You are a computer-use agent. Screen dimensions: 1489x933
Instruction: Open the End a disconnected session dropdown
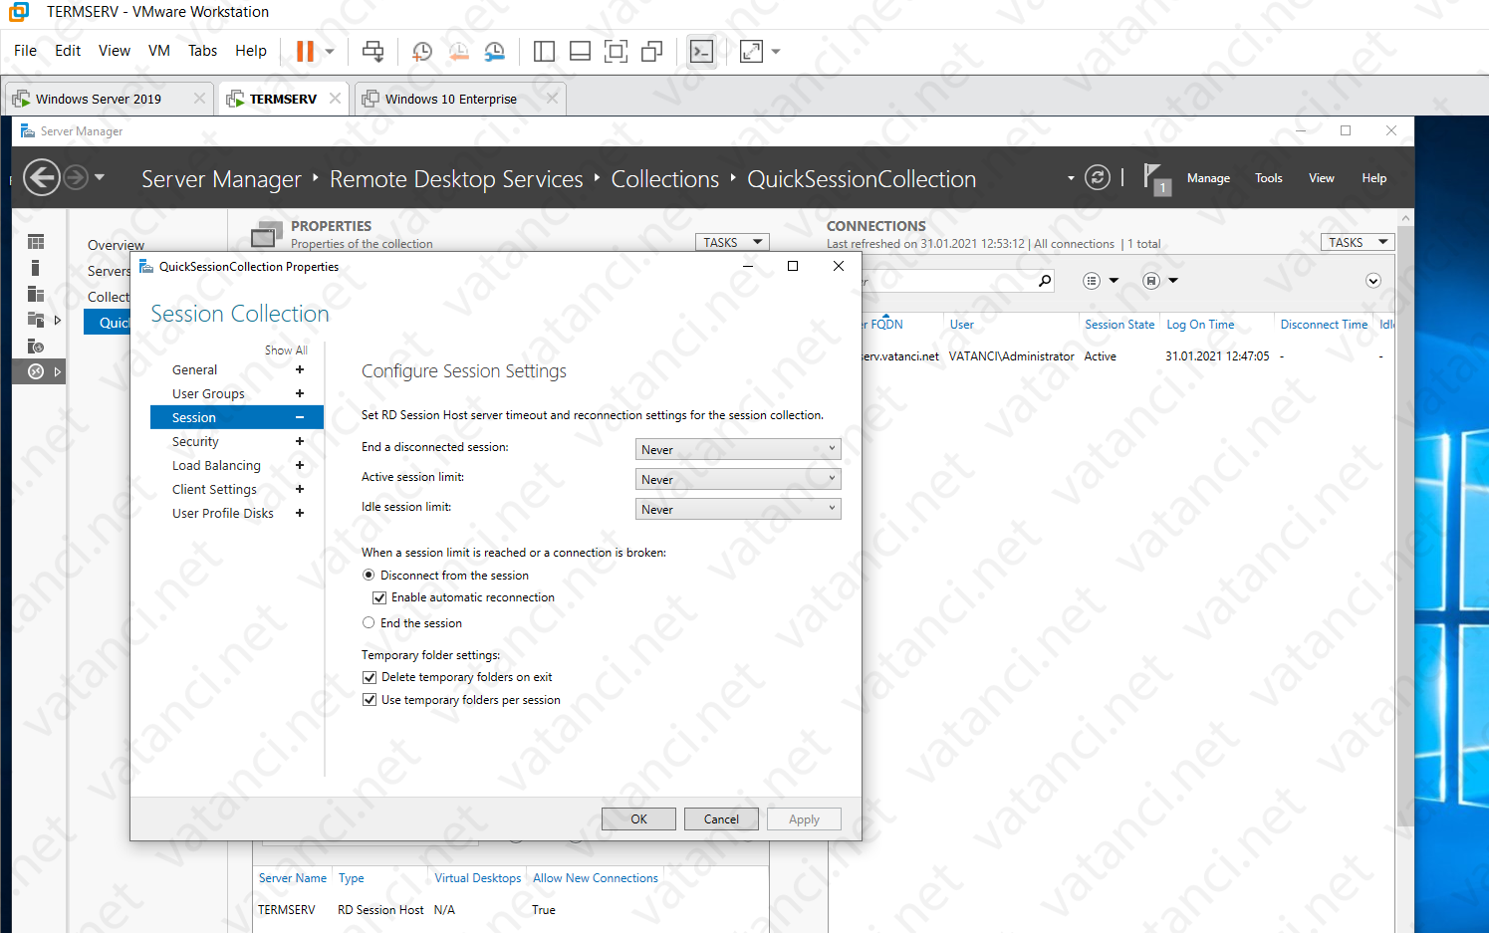pyautogui.click(x=738, y=449)
